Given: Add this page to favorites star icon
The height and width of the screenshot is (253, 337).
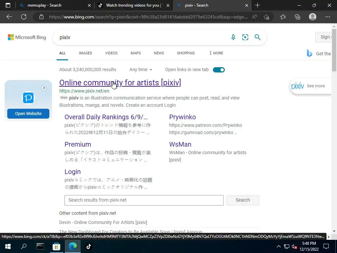Looking at the screenshot, I should [x=267, y=17].
